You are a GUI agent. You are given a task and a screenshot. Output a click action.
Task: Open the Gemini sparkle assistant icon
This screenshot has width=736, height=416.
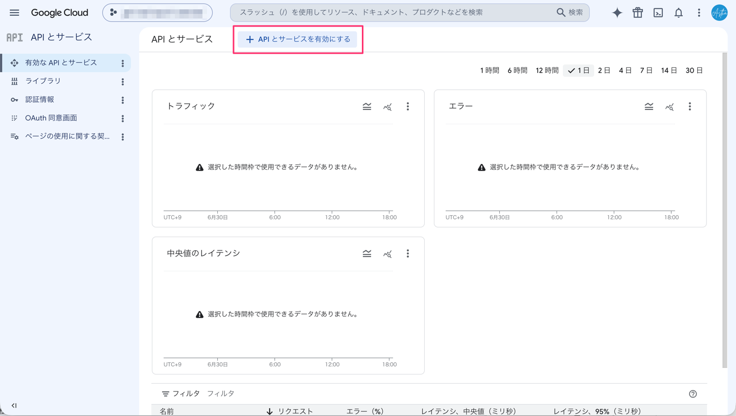pos(617,13)
